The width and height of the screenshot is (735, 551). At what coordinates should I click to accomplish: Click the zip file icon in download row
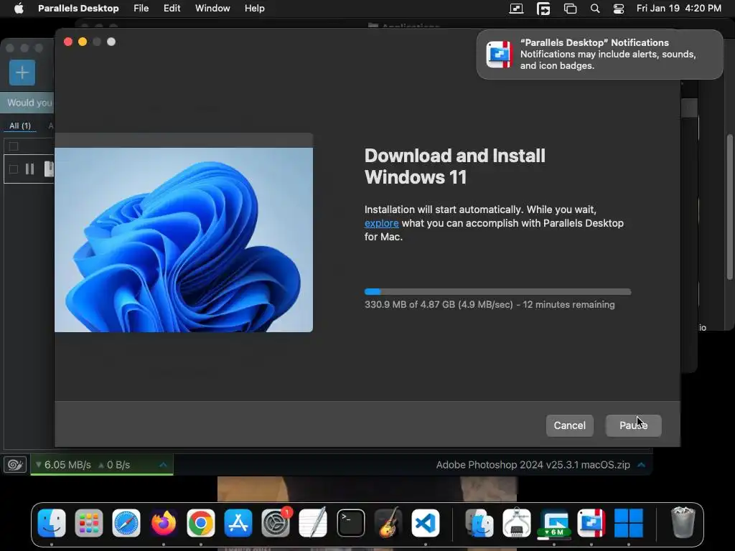[x=49, y=169]
